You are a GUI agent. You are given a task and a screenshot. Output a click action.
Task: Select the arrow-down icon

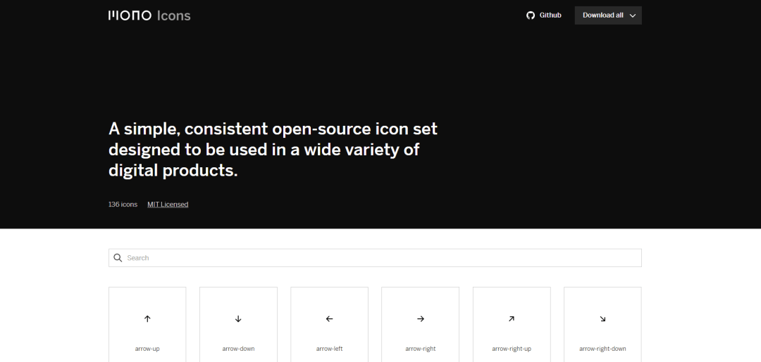[238, 318]
